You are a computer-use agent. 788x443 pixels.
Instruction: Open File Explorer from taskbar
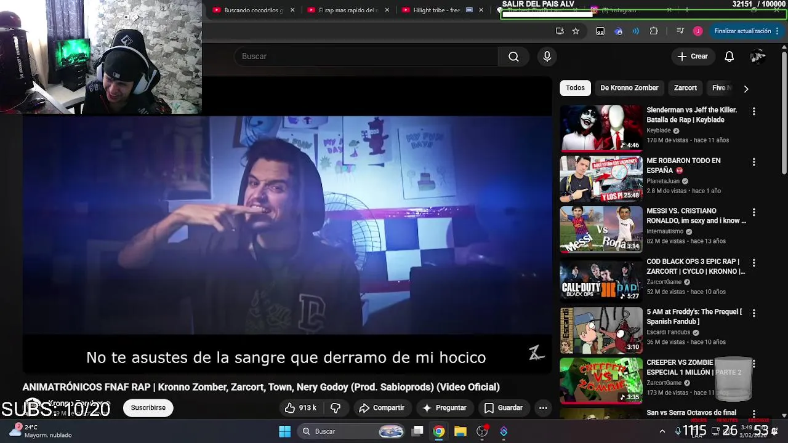[460, 431]
